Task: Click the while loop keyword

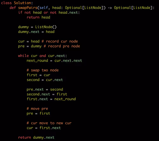Action: pyautogui.click(x=24, y=56)
